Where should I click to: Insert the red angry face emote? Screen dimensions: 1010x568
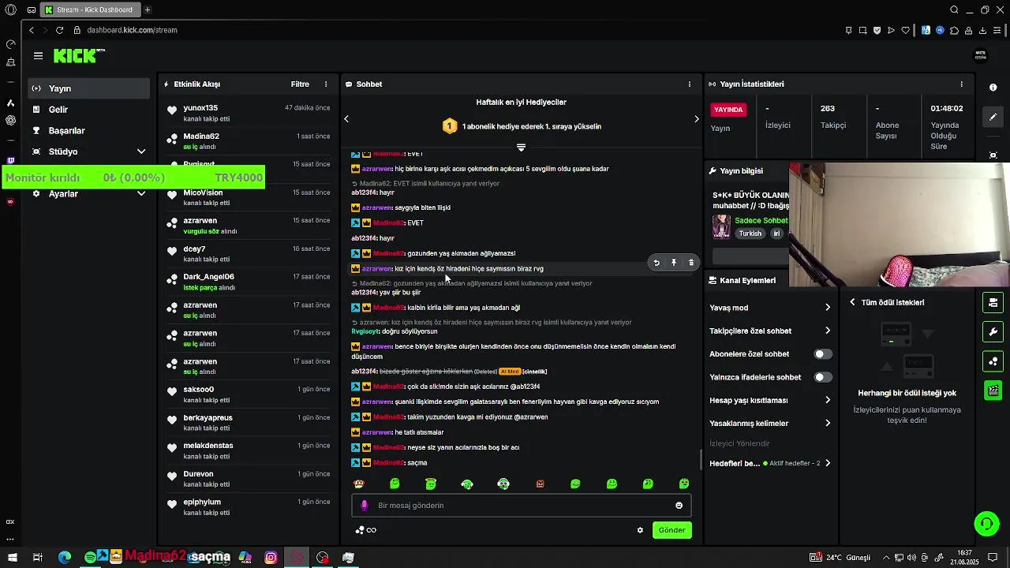pyautogui.click(x=540, y=484)
